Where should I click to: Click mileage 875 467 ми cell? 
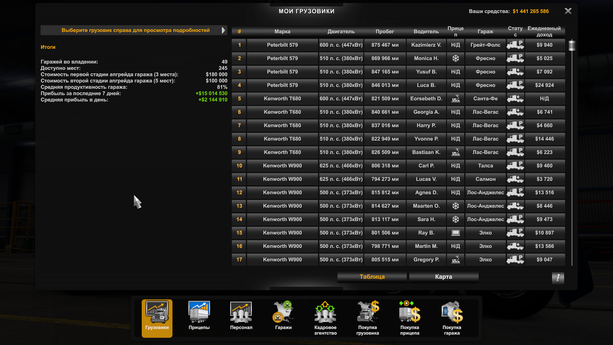pos(385,45)
